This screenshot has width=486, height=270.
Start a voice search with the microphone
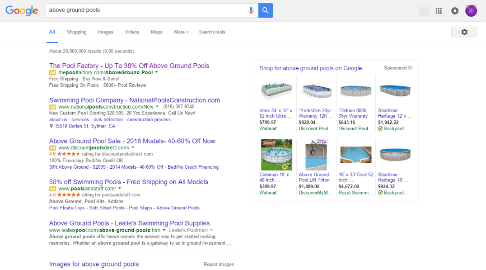click(x=251, y=10)
